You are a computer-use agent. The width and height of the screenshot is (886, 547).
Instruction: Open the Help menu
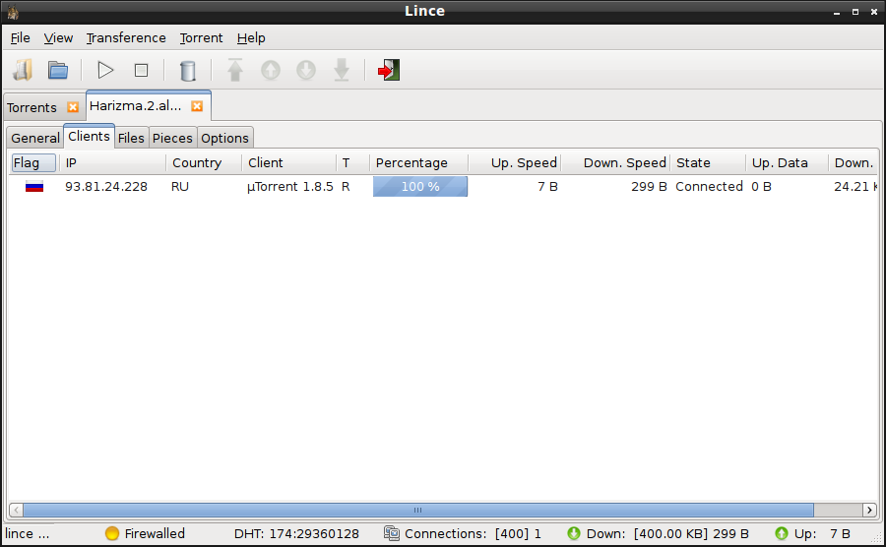pyautogui.click(x=251, y=37)
